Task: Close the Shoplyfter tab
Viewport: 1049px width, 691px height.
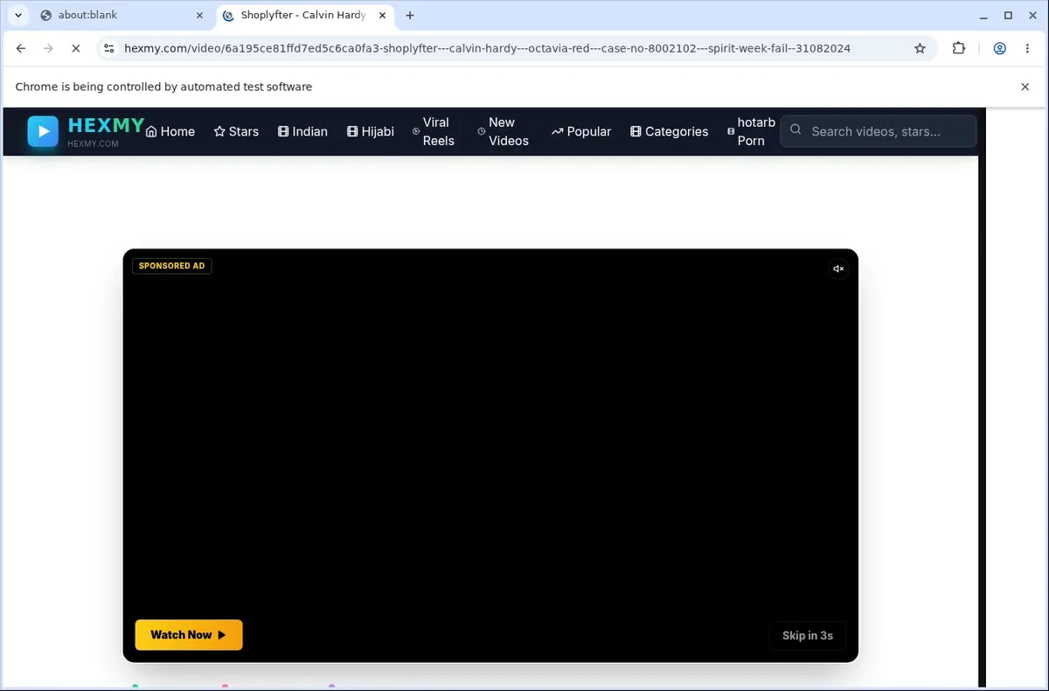Action: (x=382, y=16)
